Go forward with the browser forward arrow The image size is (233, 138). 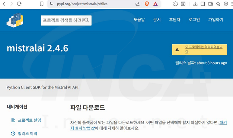point(11,4)
